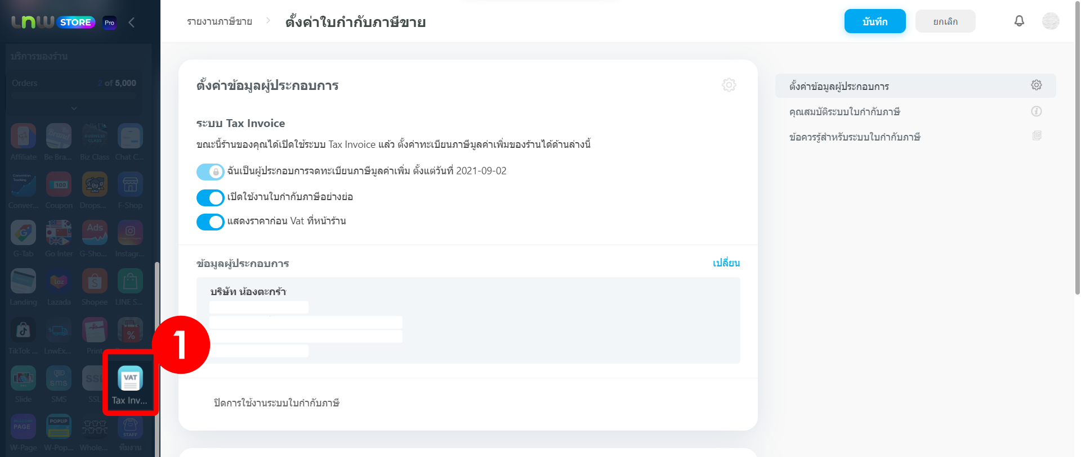Toggle the locked VAT registration switch
The image size is (1081, 457).
(210, 171)
